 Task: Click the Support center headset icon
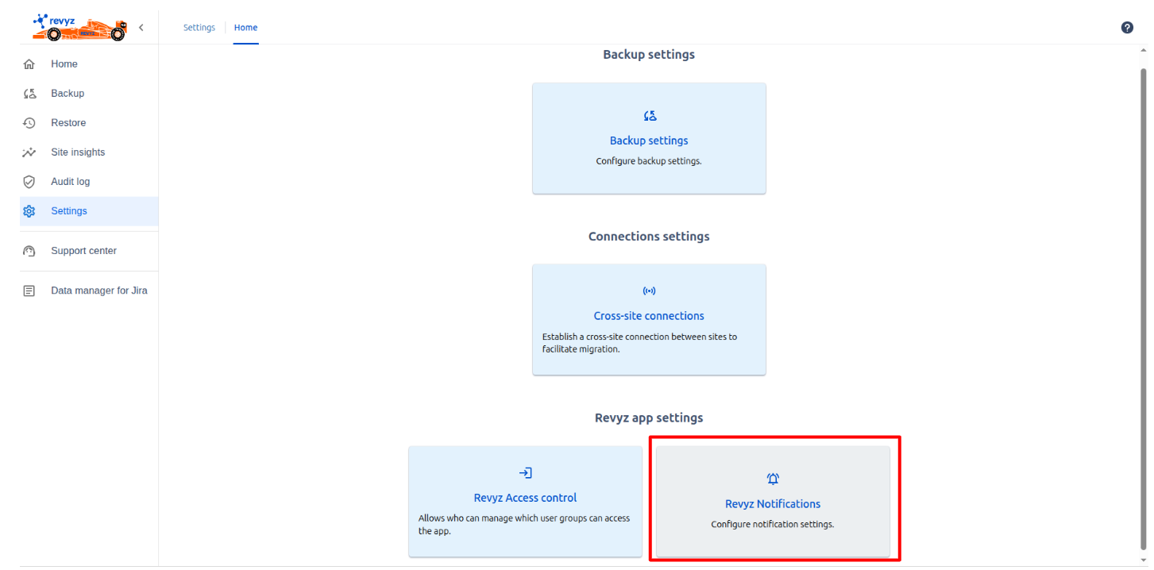29,251
